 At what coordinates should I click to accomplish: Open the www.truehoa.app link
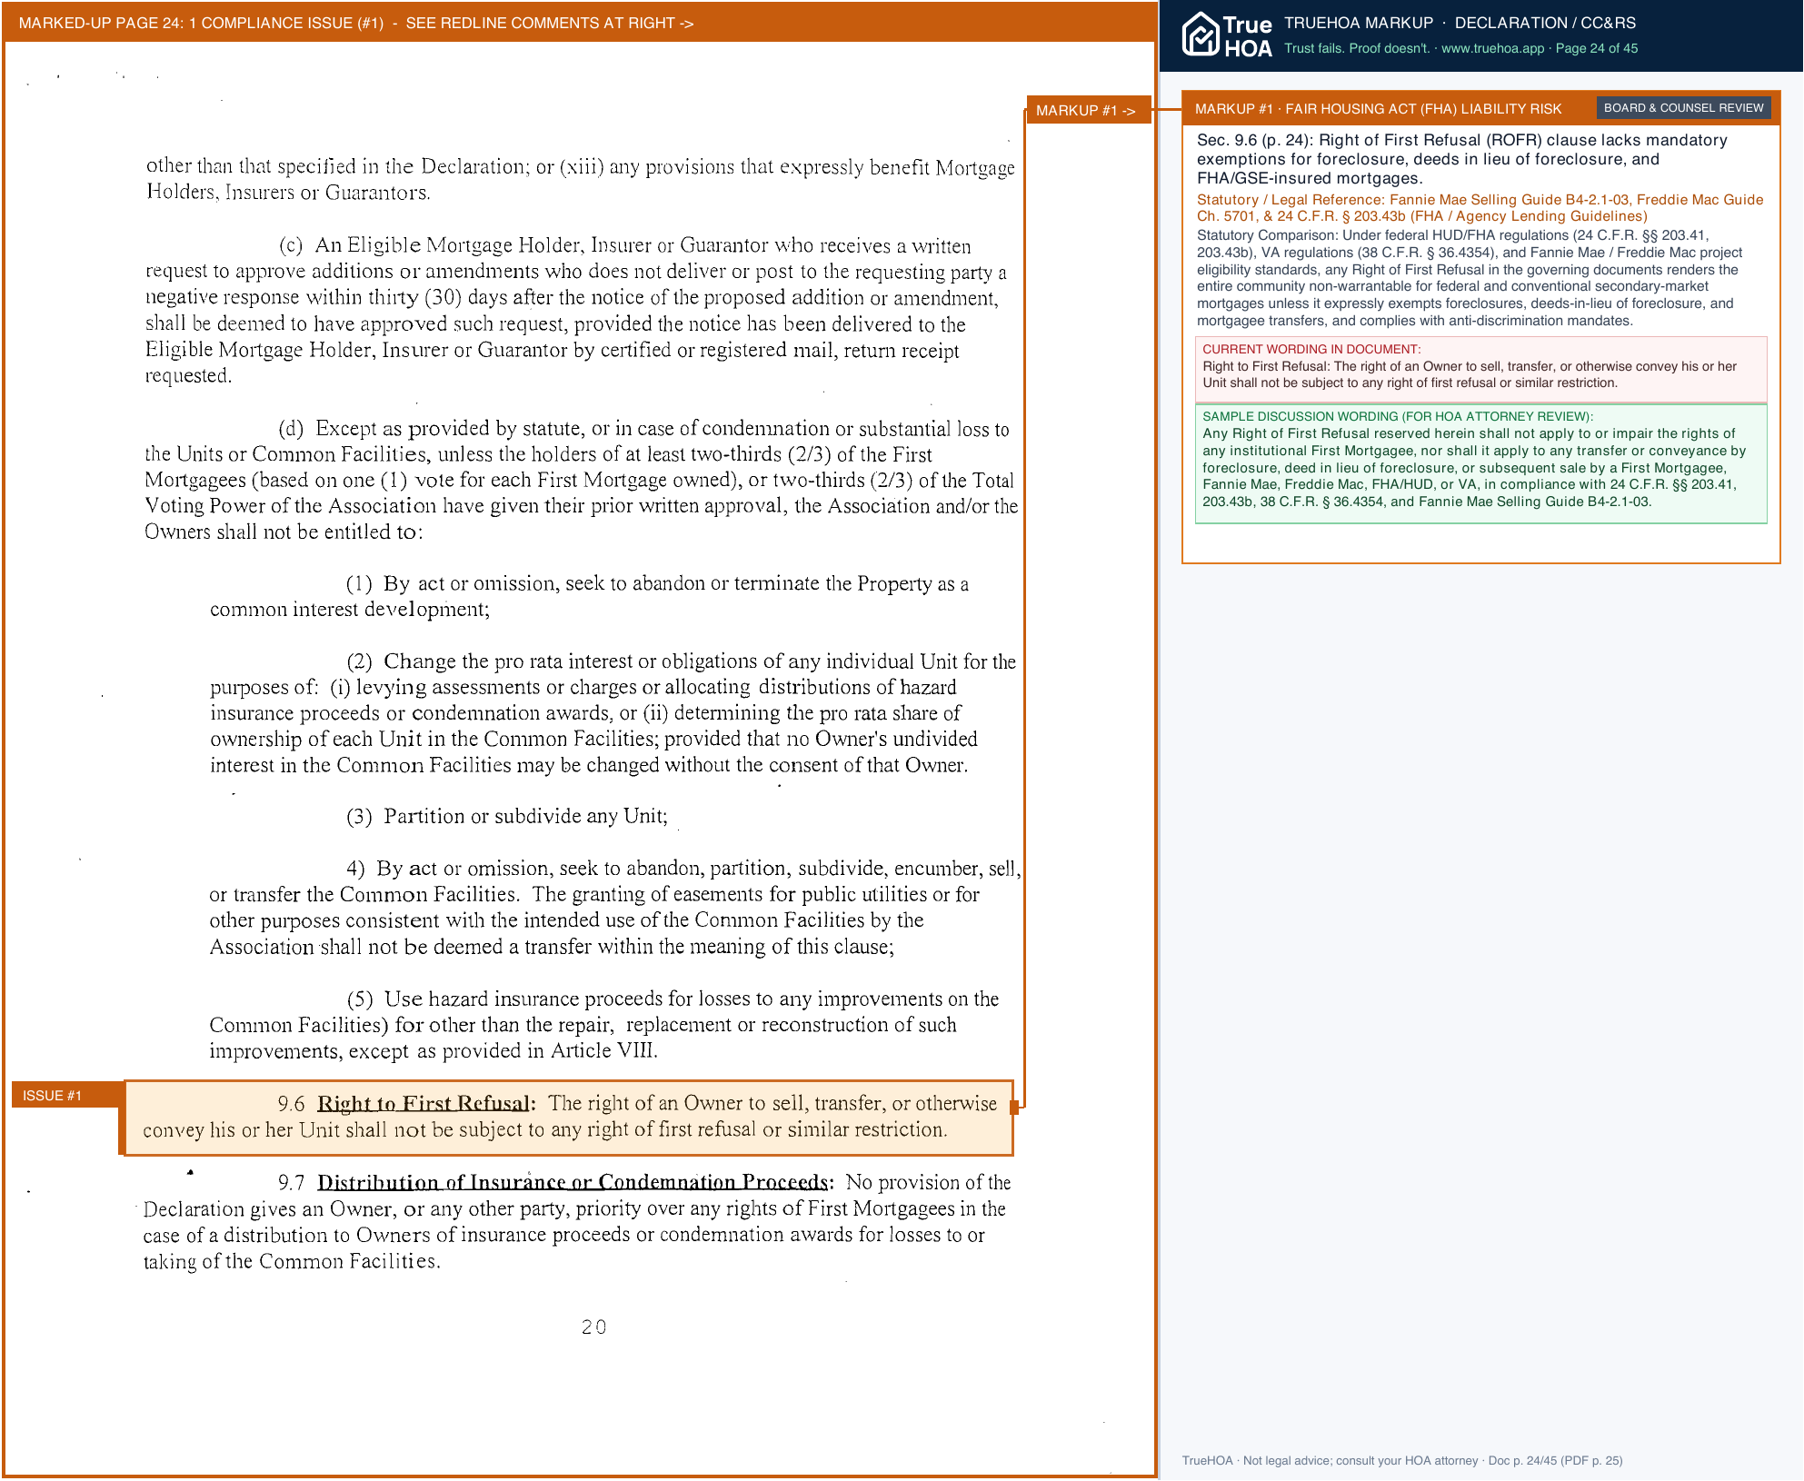coord(1492,48)
